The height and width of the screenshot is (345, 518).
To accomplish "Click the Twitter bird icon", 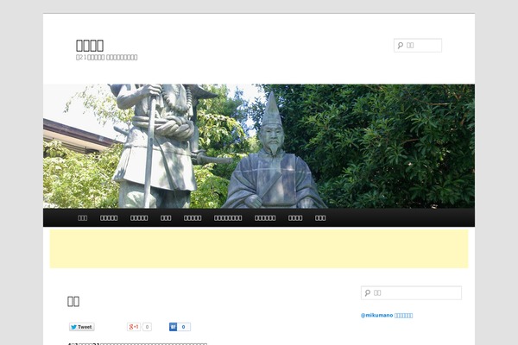I will point(73,327).
